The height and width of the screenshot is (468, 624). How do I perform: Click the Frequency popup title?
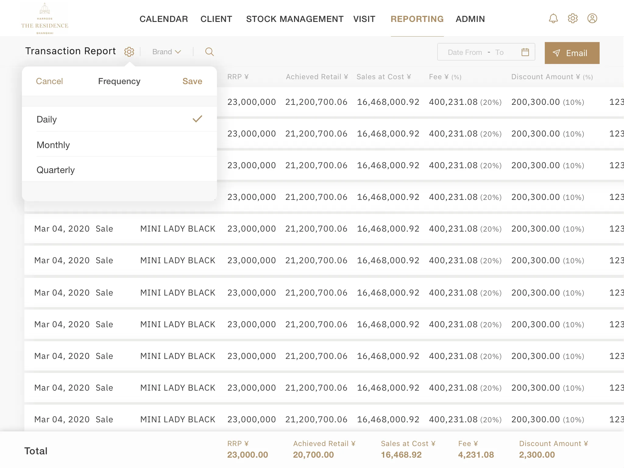(119, 81)
